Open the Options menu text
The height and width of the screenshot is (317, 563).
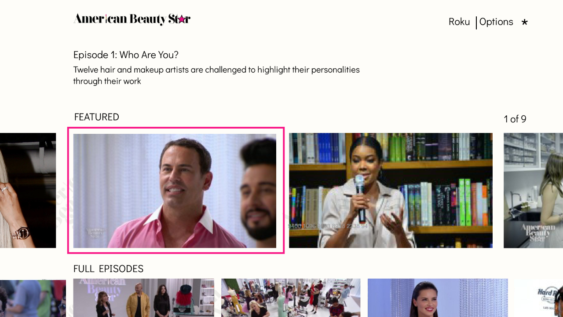tap(496, 22)
